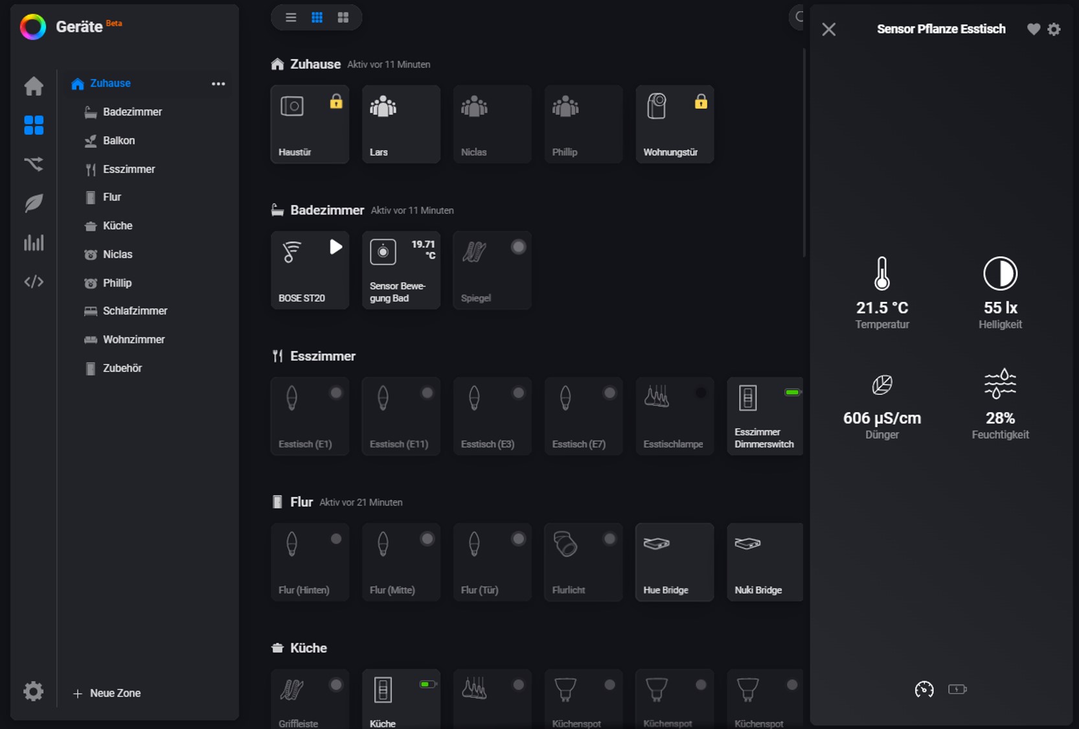Click the 28% moisture value
Screen dimensions: 1079x729
(1000, 419)
